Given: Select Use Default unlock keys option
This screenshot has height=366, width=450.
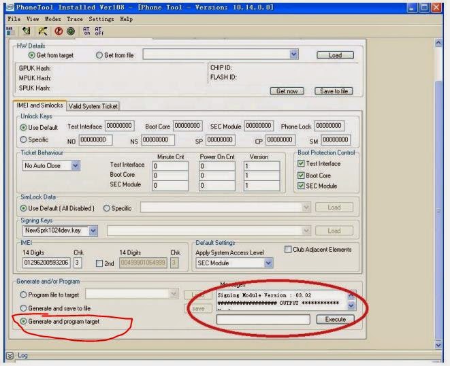Looking at the screenshot, I should click(23, 127).
